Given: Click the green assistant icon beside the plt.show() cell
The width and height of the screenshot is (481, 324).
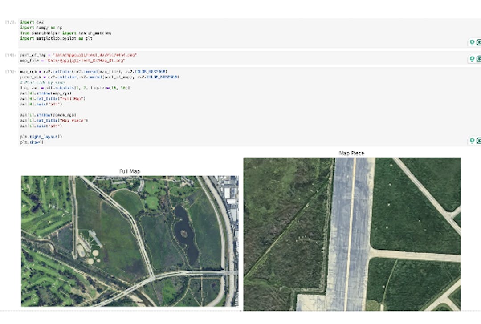Looking at the screenshot, I should coord(479,141).
